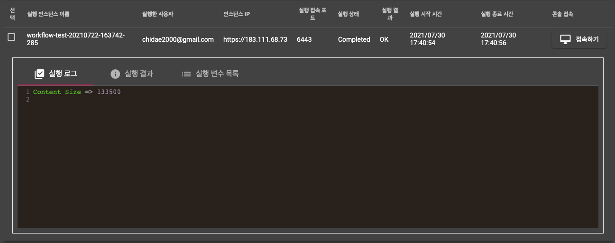Click the monitor icon in 접속하기 button
The image size is (615, 243).
click(x=565, y=39)
